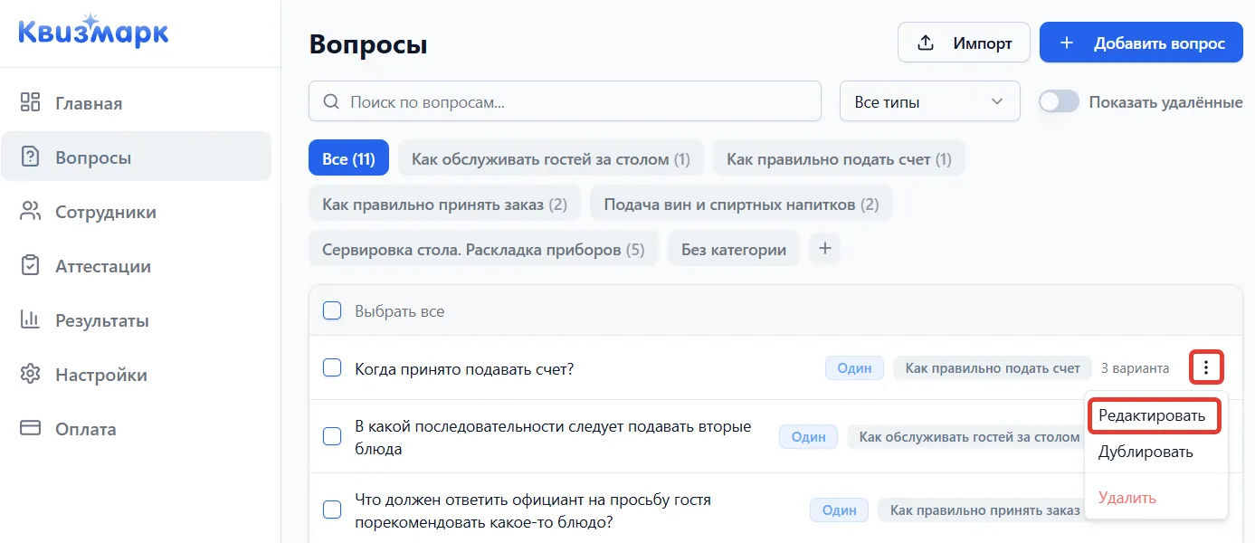
Task: Go to Главная in sidebar
Action: 136,102
